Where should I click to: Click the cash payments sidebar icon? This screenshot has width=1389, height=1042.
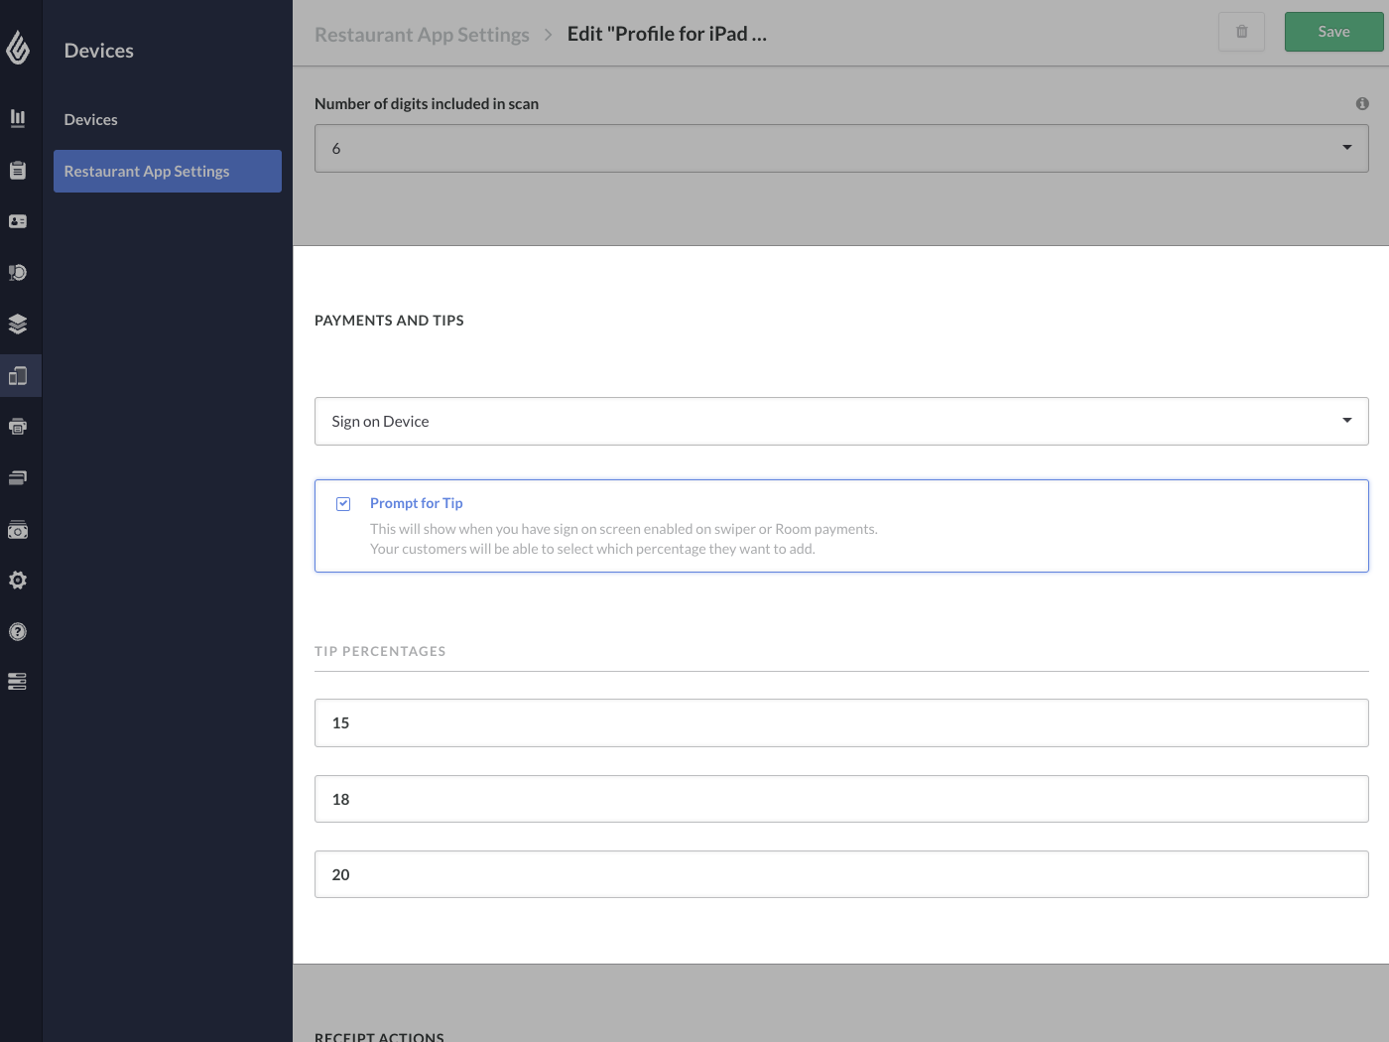pyautogui.click(x=18, y=530)
